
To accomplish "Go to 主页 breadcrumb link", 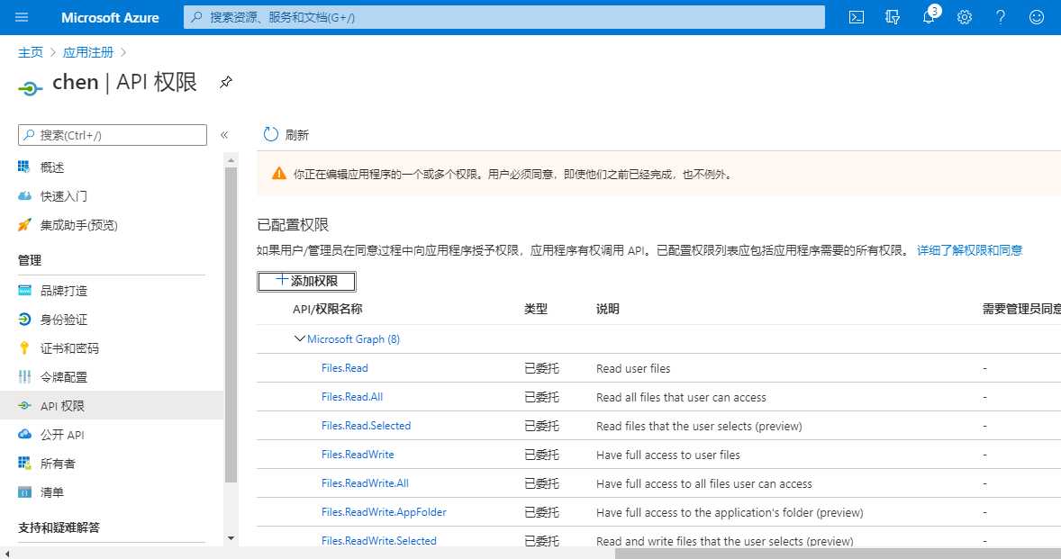I will [31, 52].
